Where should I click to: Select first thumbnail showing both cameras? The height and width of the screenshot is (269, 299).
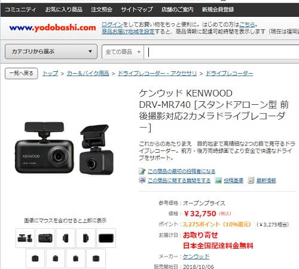click(x=25, y=238)
